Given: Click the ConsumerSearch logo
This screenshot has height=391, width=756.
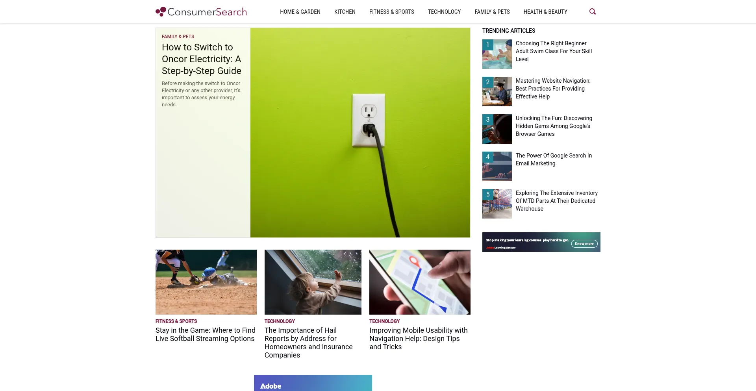Looking at the screenshot, I should [201, 12].
